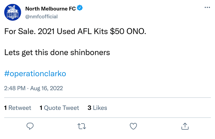The image size is (215, 139).
Task: View the 1 Retweet list
Action: (18, 108)
